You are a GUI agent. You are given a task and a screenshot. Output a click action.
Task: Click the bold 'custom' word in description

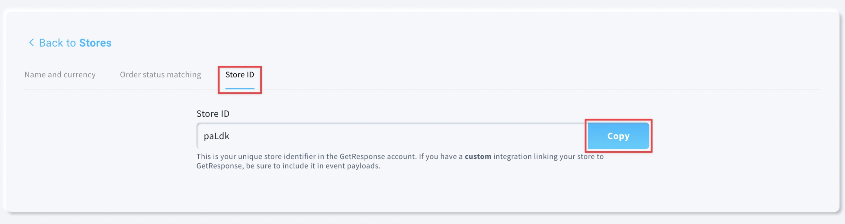coord(478,157)
